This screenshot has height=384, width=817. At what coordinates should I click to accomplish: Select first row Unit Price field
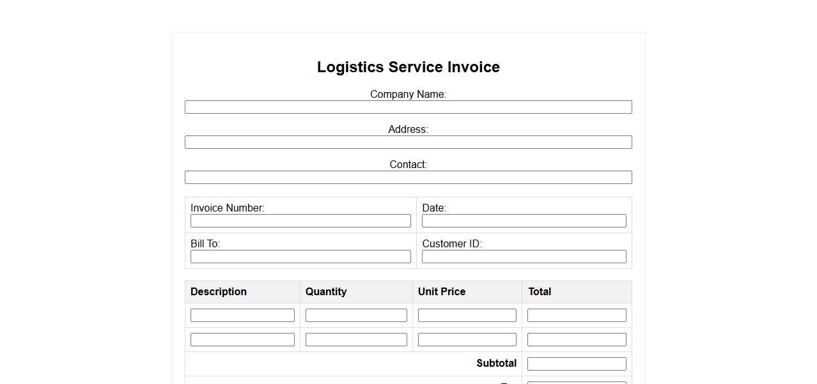(467, 316)
